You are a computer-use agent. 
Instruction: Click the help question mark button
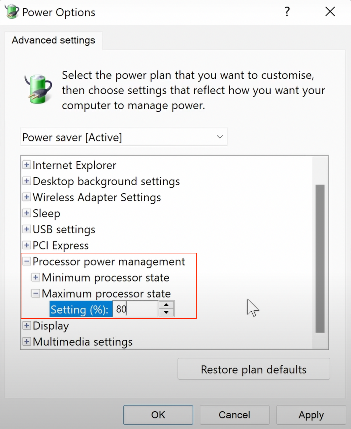tap(287, 12)
